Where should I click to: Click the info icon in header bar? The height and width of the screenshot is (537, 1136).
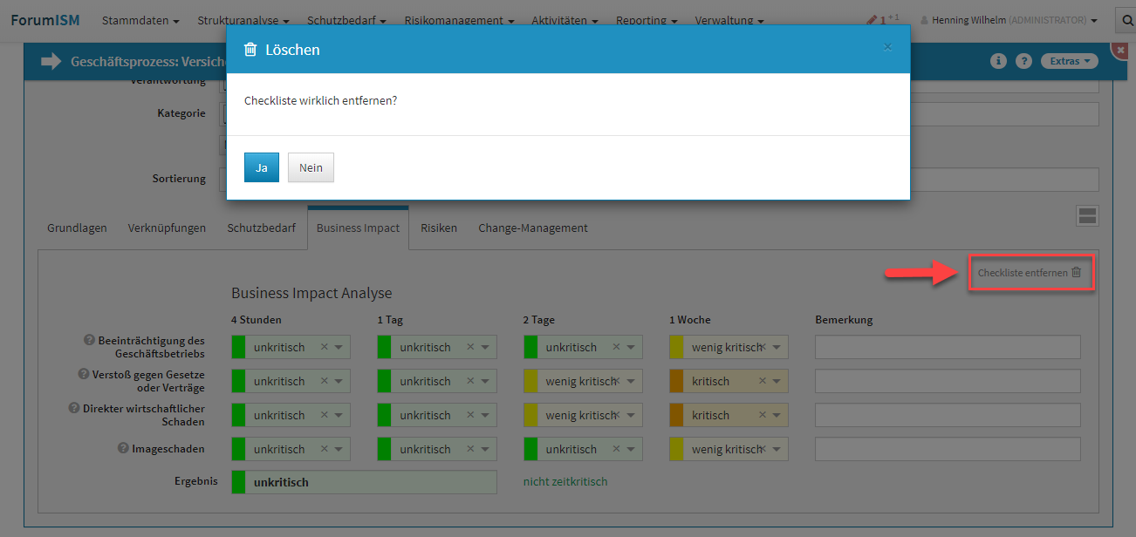point(999,61)
